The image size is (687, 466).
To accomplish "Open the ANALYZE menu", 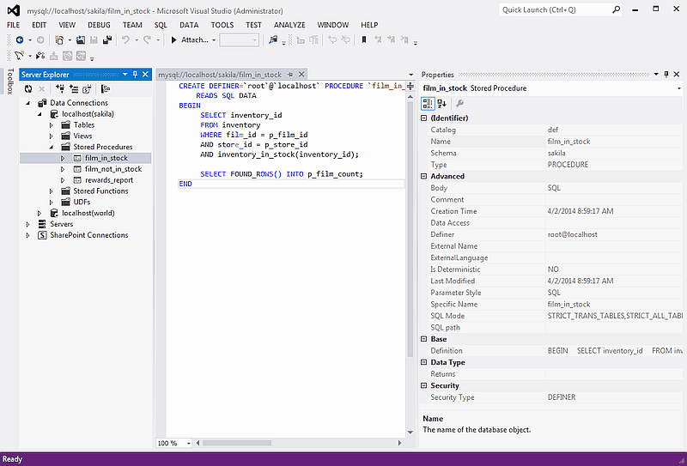I will click(x=289, y=25).
